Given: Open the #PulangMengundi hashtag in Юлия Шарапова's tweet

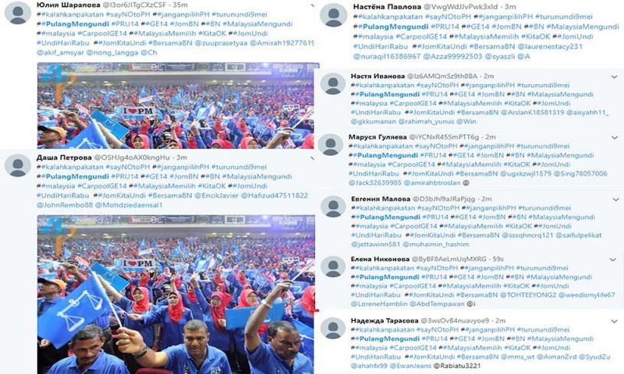Looking at the screenshot, I should coord(73,24).
